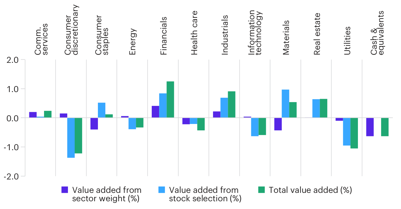This screenshot has width=401, height=209.
Task: Select Consumer discretionary blue stock selection bar
Action: (x=71, y=138)
